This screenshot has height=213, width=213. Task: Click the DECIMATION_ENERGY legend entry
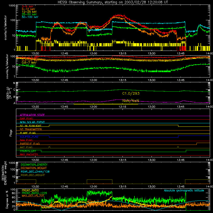[x=34, y=165]
